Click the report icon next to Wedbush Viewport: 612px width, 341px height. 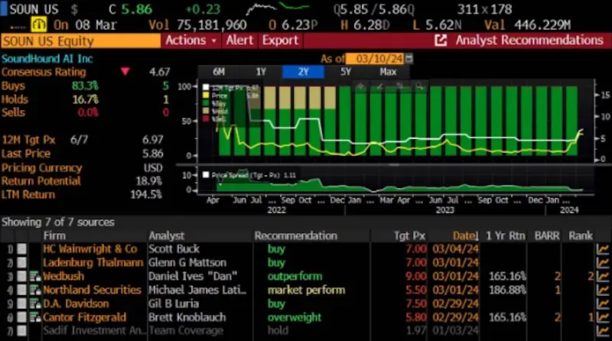pos(35,276)
